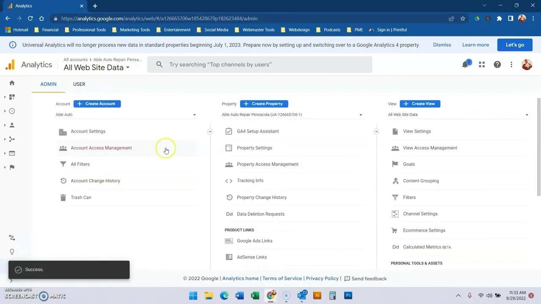Open Discover lightbulb icon in sidebar
This screenshot has height=304, width=541.
click(12, 252)
